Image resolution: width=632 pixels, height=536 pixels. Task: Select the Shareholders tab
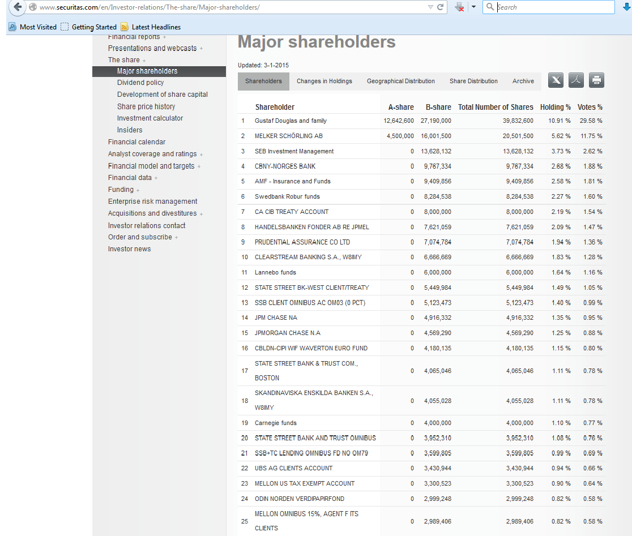pos(263,81)
